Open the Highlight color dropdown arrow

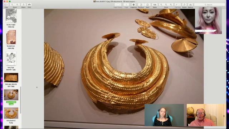coord(180,5)
